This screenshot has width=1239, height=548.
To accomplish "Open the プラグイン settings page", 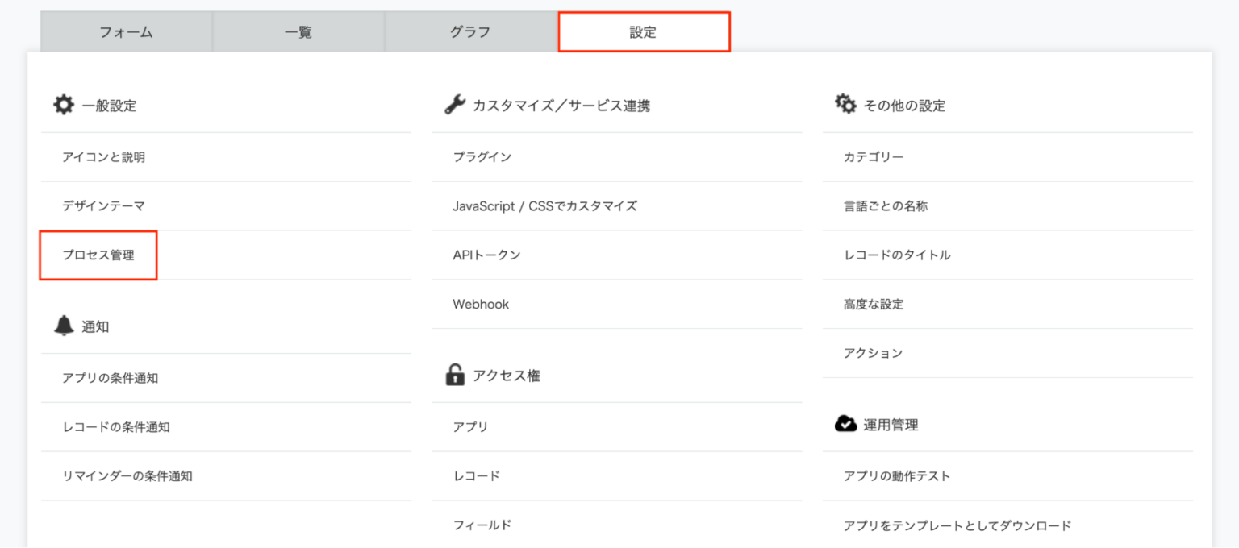I will click(482, 157).
